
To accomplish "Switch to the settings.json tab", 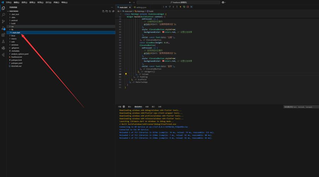I will point(141,7).
